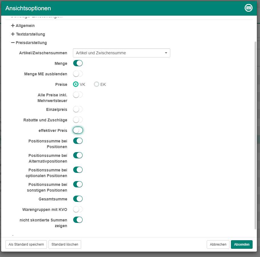Expand the Textdarstellung section

tap(28, 34)
